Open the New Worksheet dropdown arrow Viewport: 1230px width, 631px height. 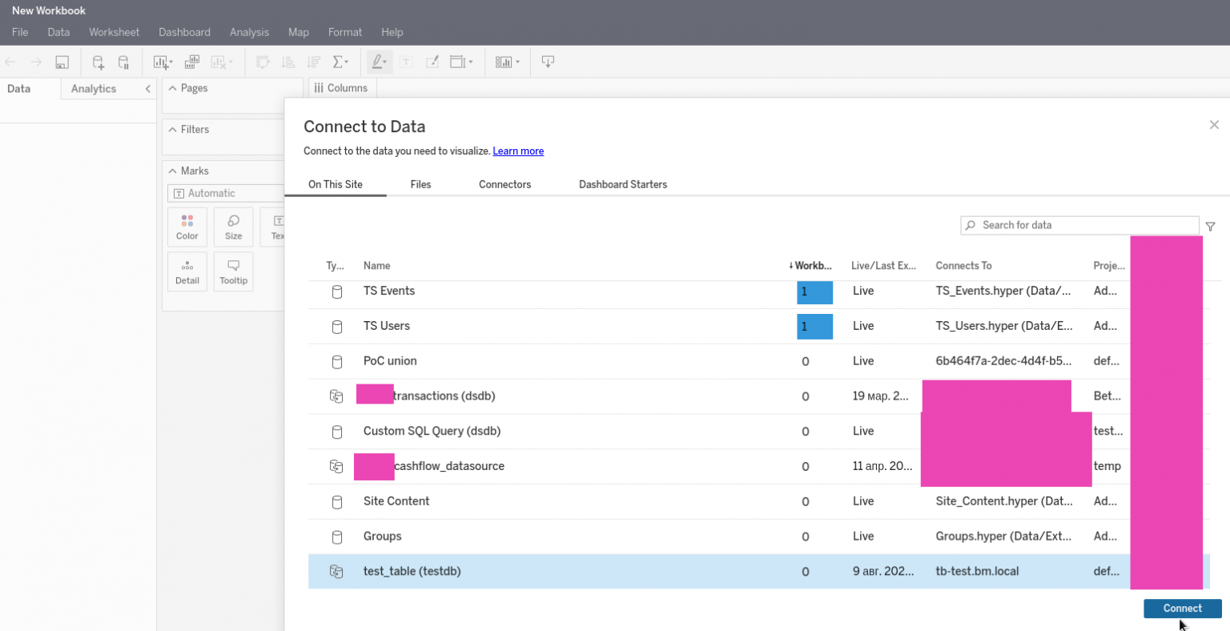(x=171, y=62)
